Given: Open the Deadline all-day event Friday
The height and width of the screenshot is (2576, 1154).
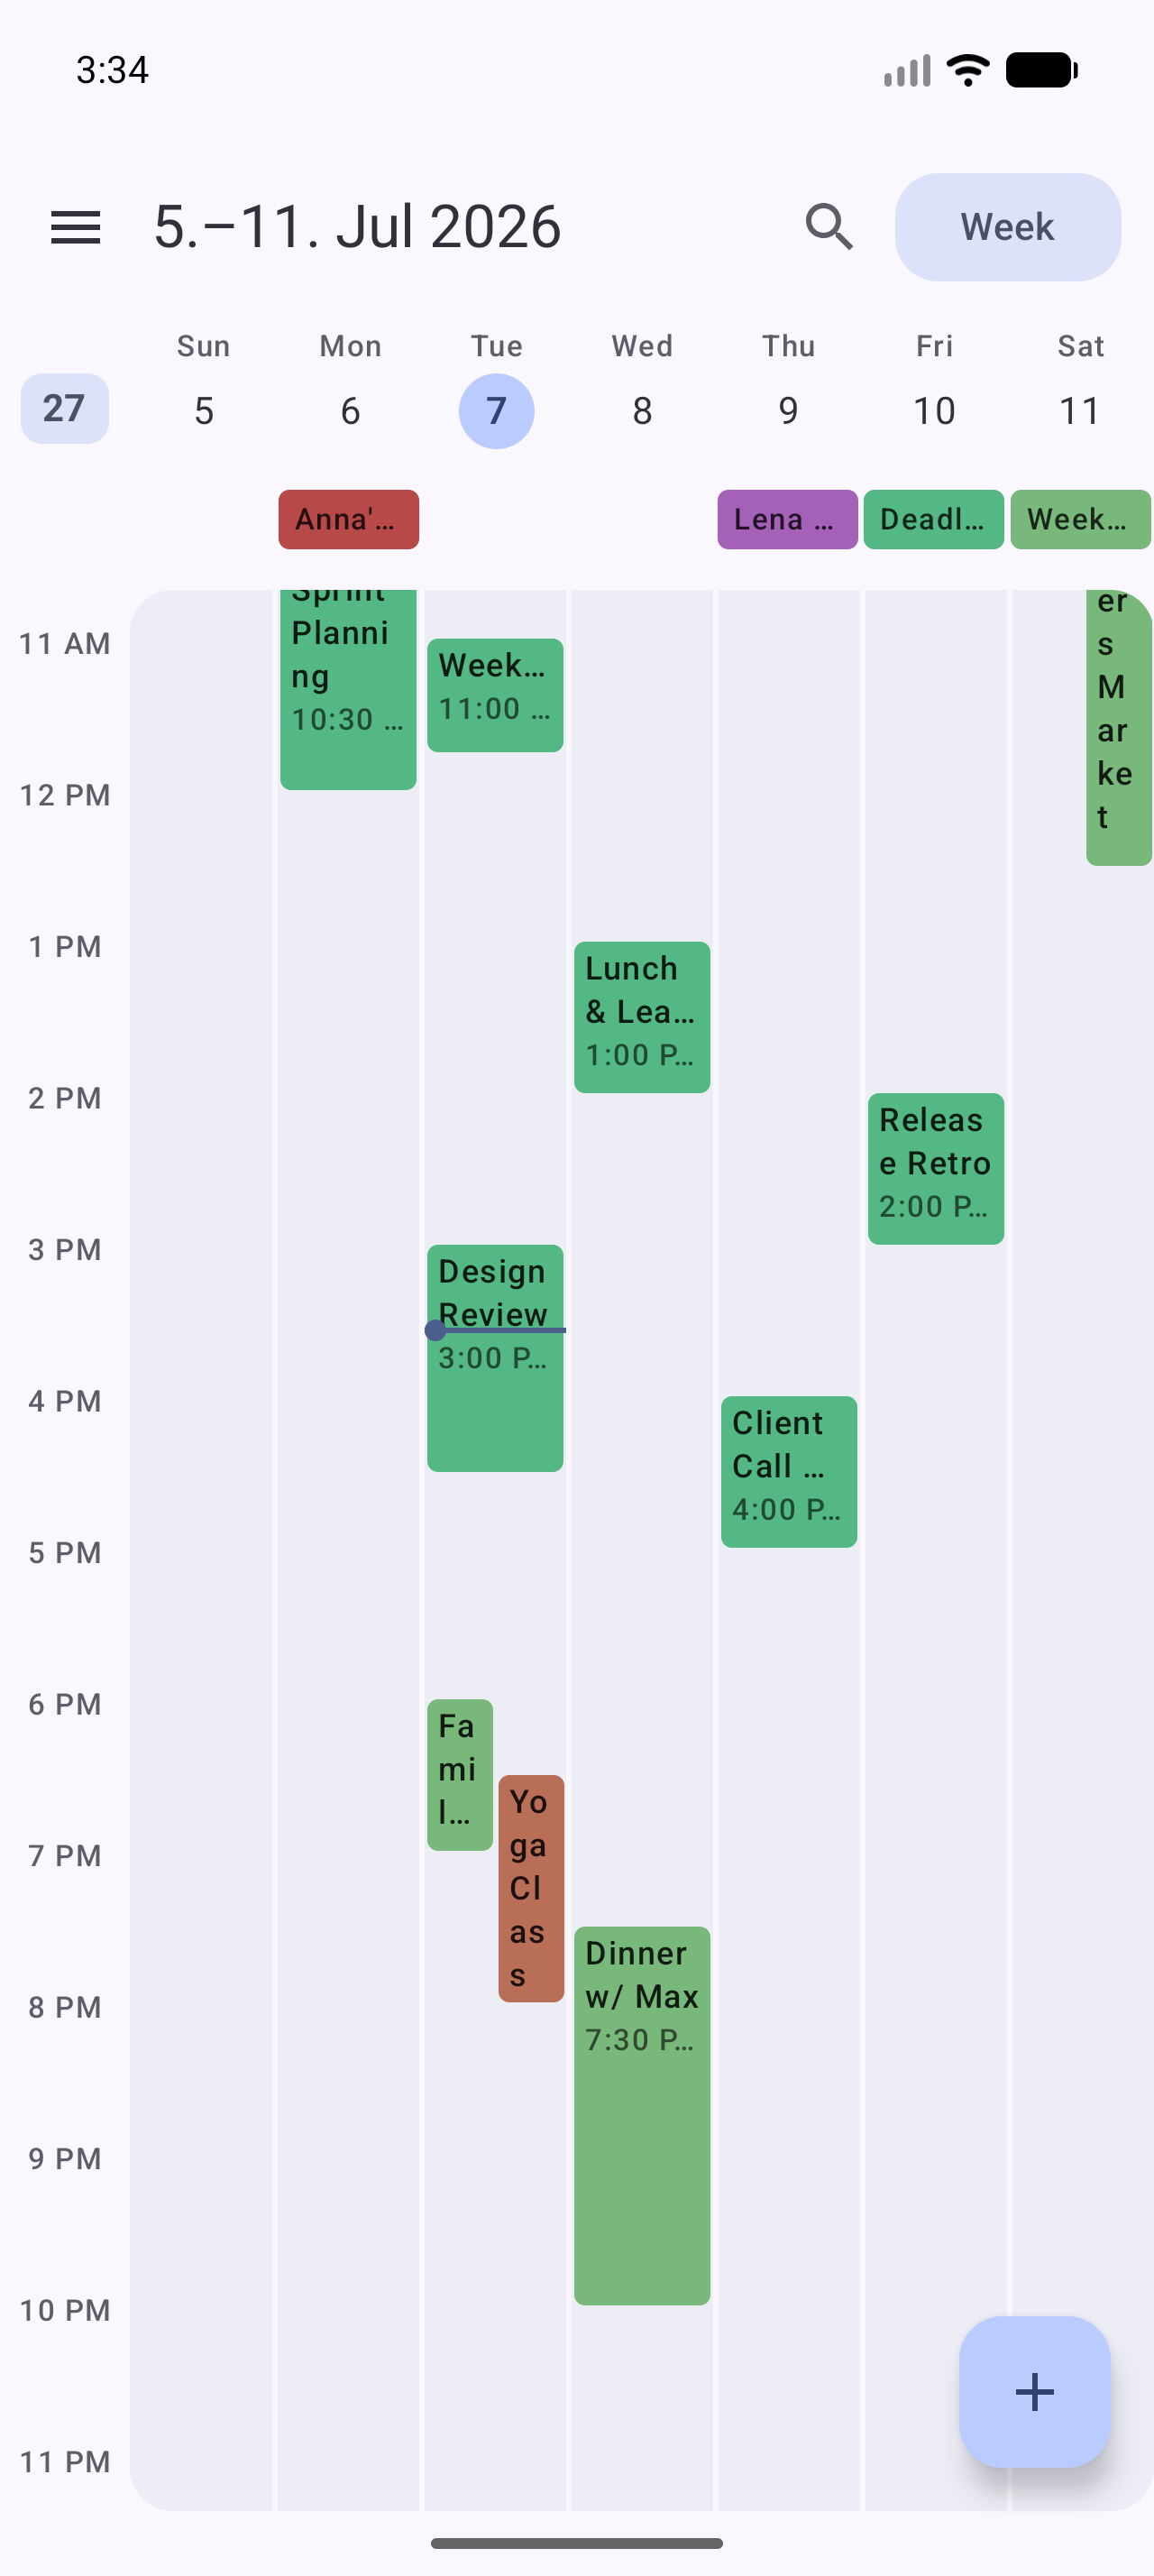Looking at the screenshot, I should pos(933,519).
